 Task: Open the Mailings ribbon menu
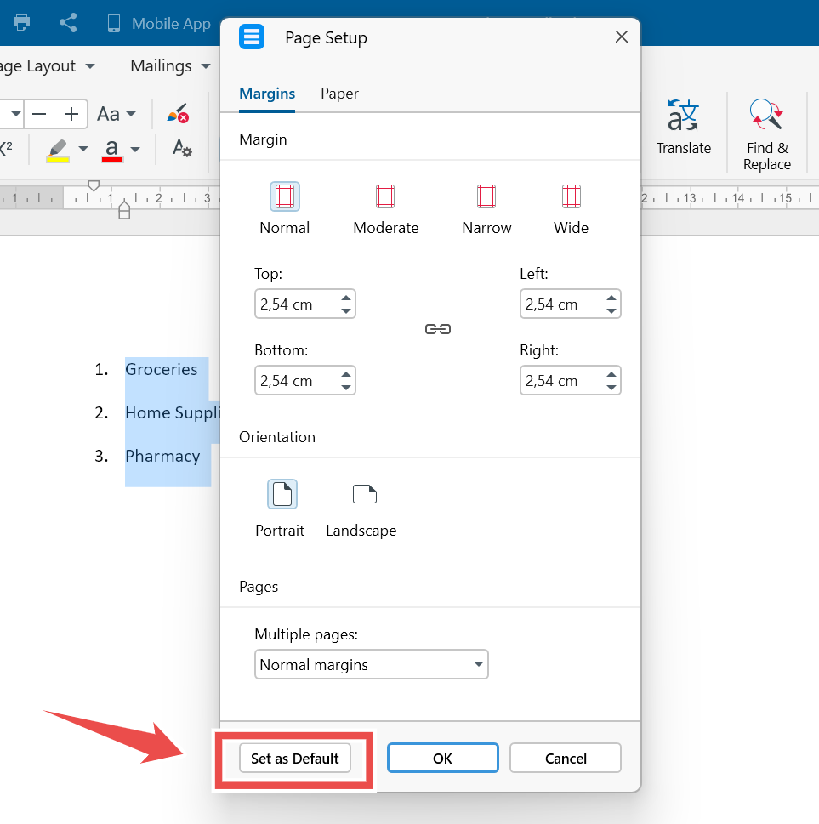tap(170, 66)
